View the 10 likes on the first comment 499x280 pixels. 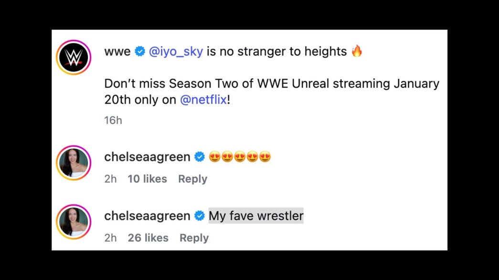pyautogui.click(x=147, y=179)
